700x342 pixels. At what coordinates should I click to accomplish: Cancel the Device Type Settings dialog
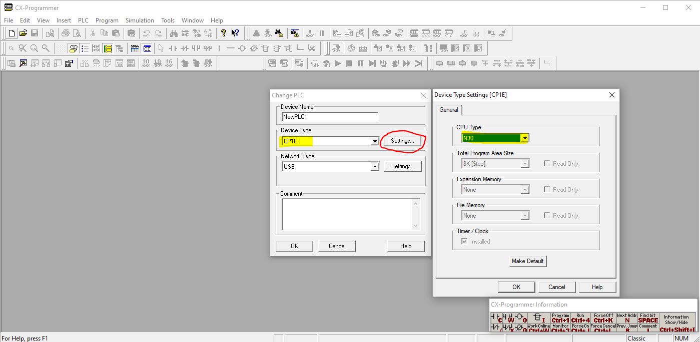[x=557, y=287]
